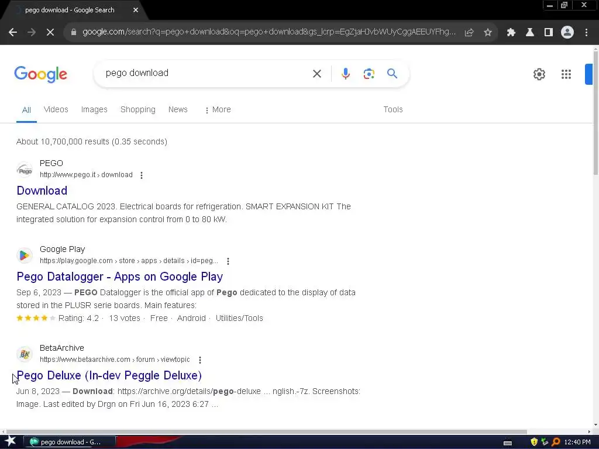Select the All results tab
Screen dimensions: 599x449
click(26, 110)
